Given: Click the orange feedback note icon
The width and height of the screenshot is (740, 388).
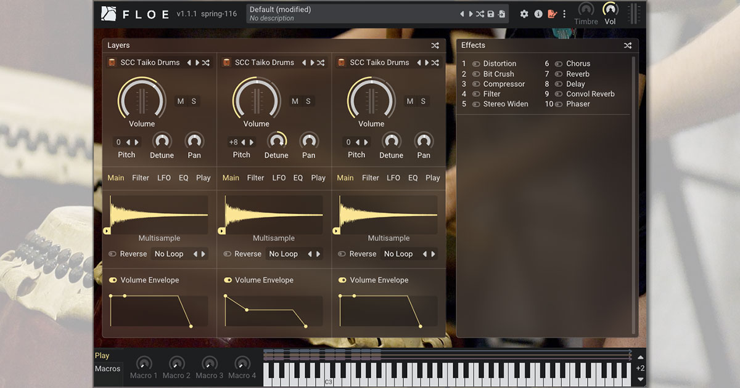Looking at the screenshot, I should coord(552,14).
